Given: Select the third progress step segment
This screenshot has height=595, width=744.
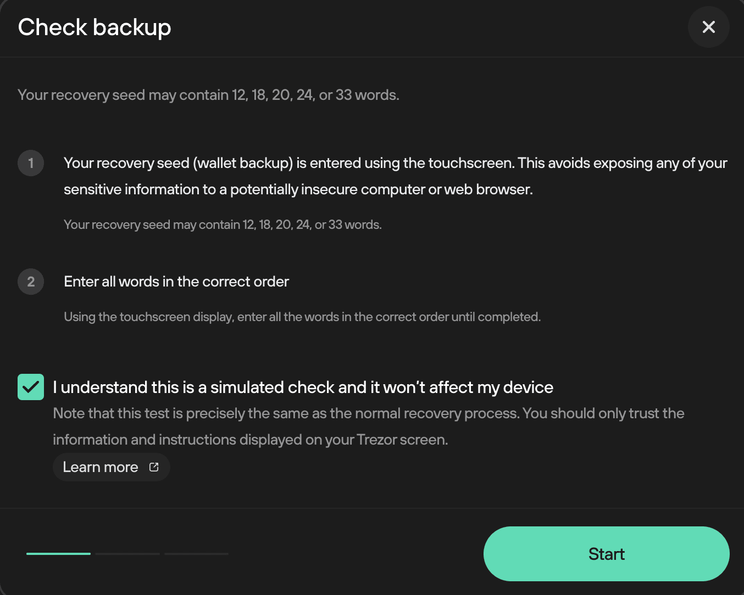Looking at the screenshot, I should pyautogui.click(x=197, y=554).
